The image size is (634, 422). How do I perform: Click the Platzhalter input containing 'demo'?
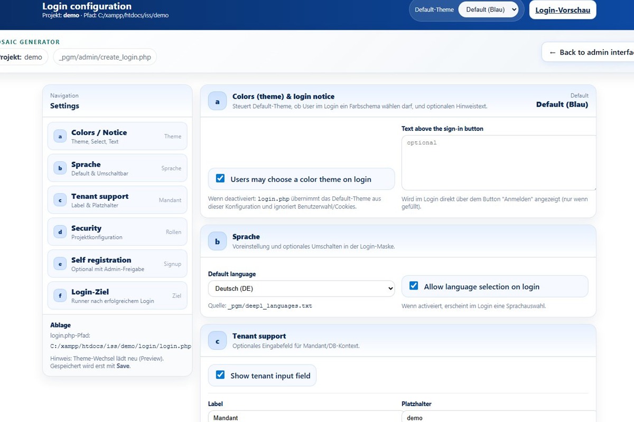click(499, 417)
